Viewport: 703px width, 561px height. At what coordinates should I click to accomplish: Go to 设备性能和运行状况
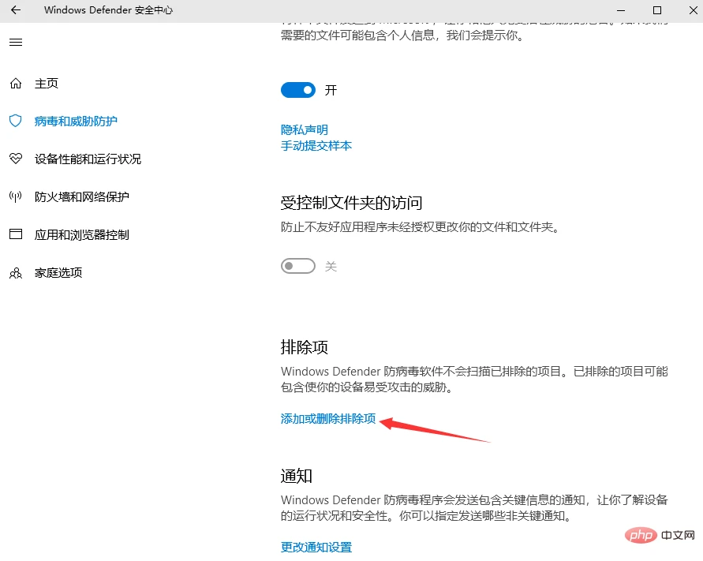(88, 159)
